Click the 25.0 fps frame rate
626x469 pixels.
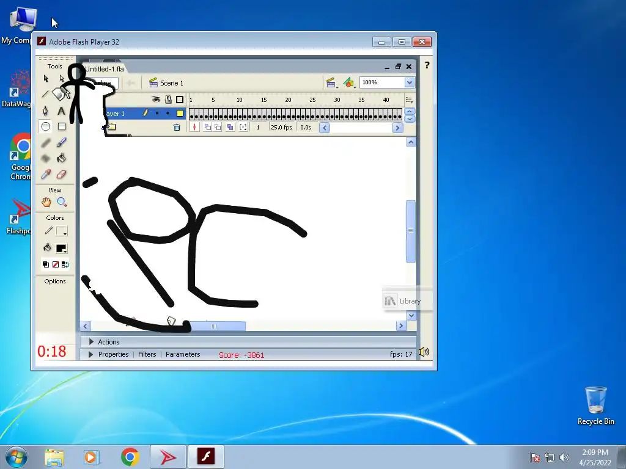[x=281, y=127]
